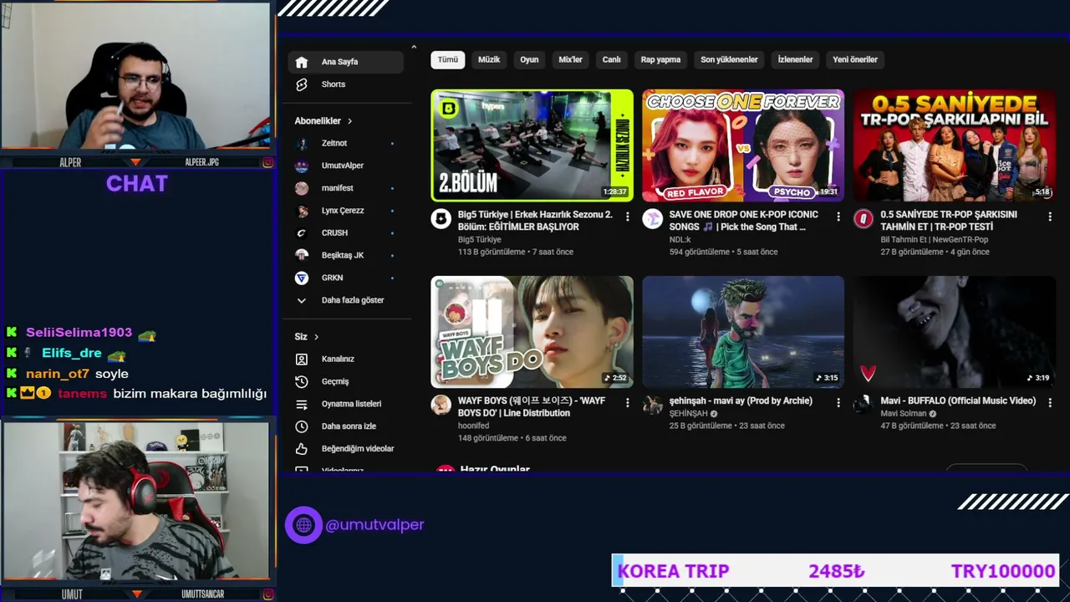Click the Bil Tahmin Et channel avatar

point(864,219)
